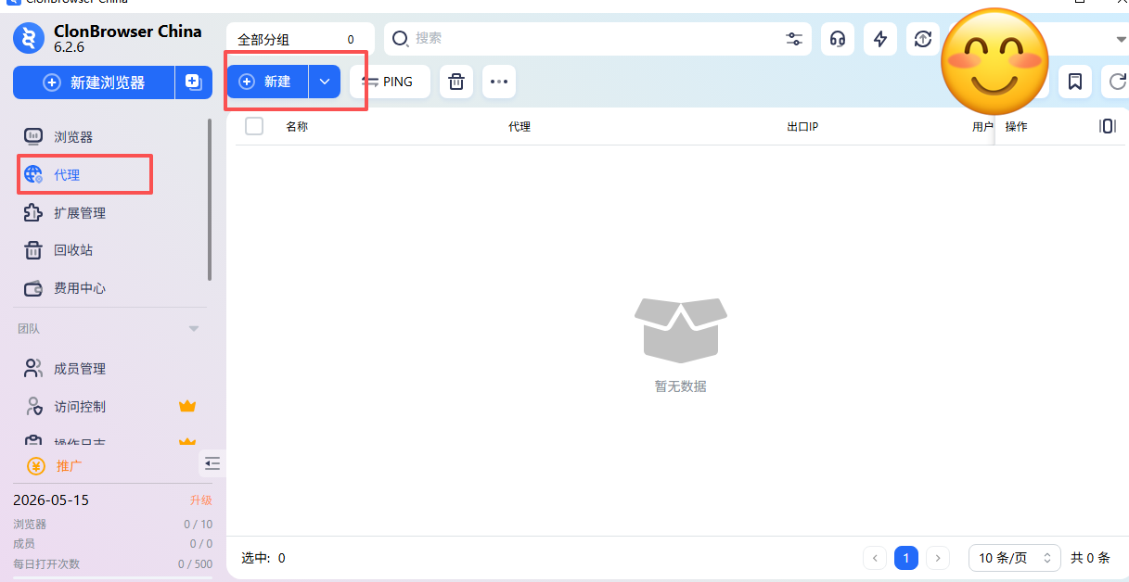Open 访问控制 in the sidebar

point(80,407)
